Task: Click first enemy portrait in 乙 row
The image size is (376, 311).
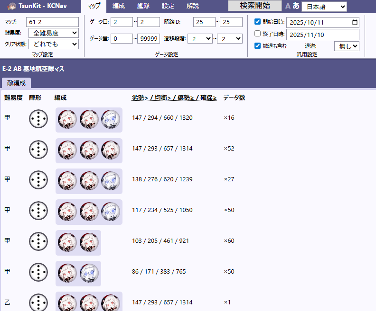Action: coord(67,302)
